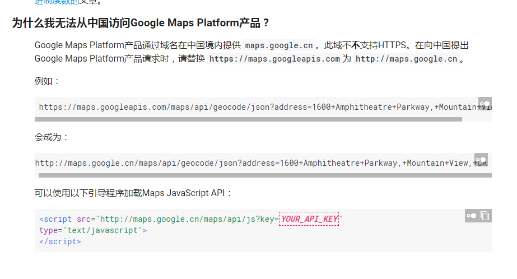The height and width of the screenshot is (279, 517).
Task: Select the YOUR_API_KEY placeholder
Action: (x=309, y=219)
